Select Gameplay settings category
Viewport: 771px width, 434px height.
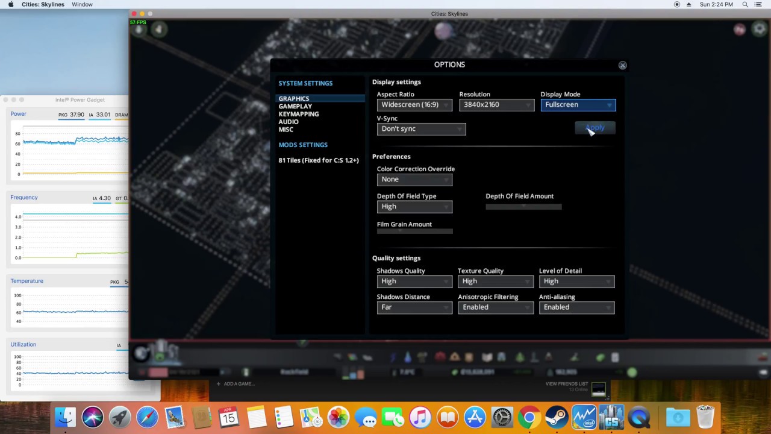(x=295, y=107)
